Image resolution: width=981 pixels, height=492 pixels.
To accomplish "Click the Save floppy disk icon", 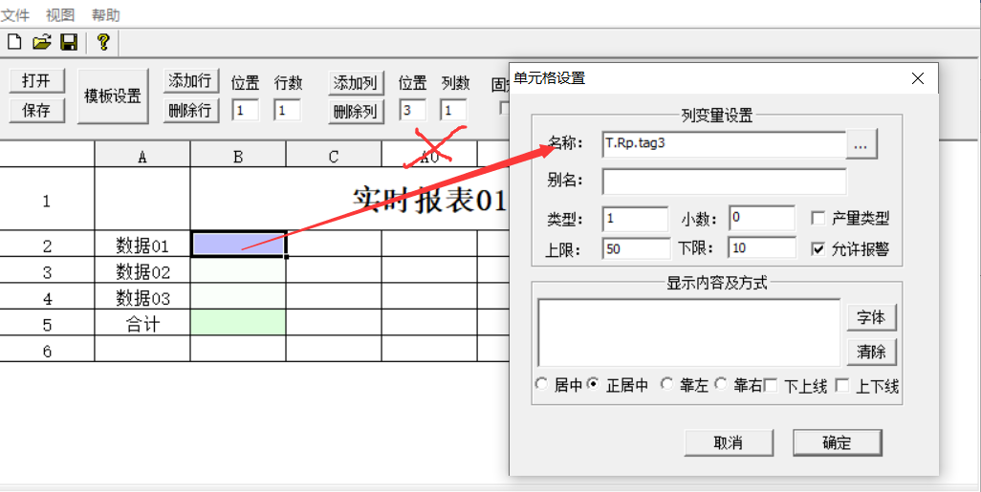I will point(69,42).
